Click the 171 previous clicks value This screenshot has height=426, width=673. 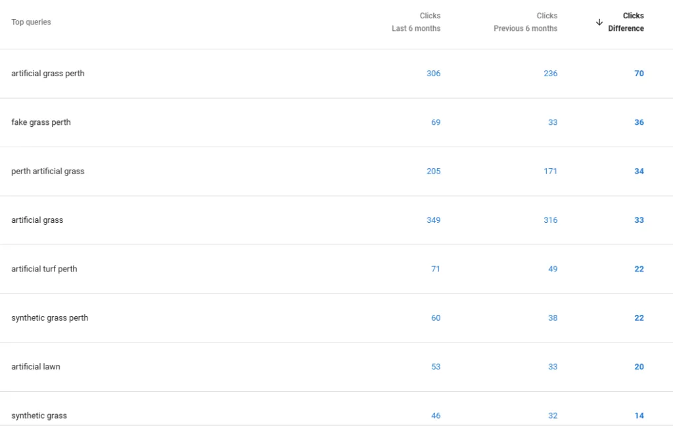click(x=550, y=172)
